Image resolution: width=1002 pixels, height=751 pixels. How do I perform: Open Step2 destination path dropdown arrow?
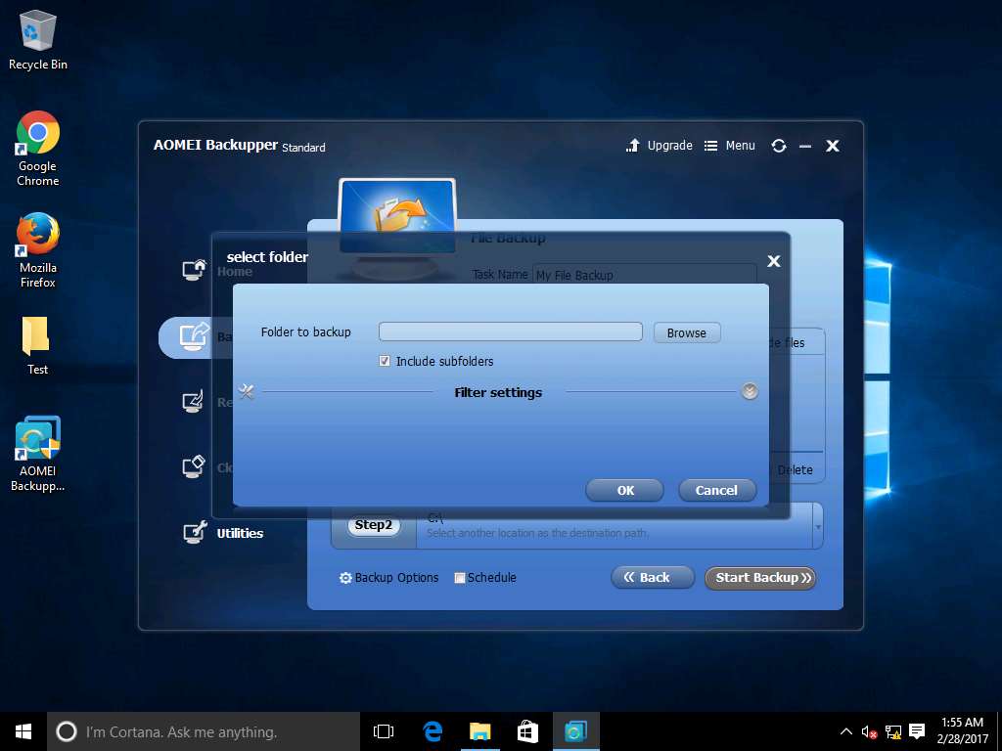coord(818,527)
